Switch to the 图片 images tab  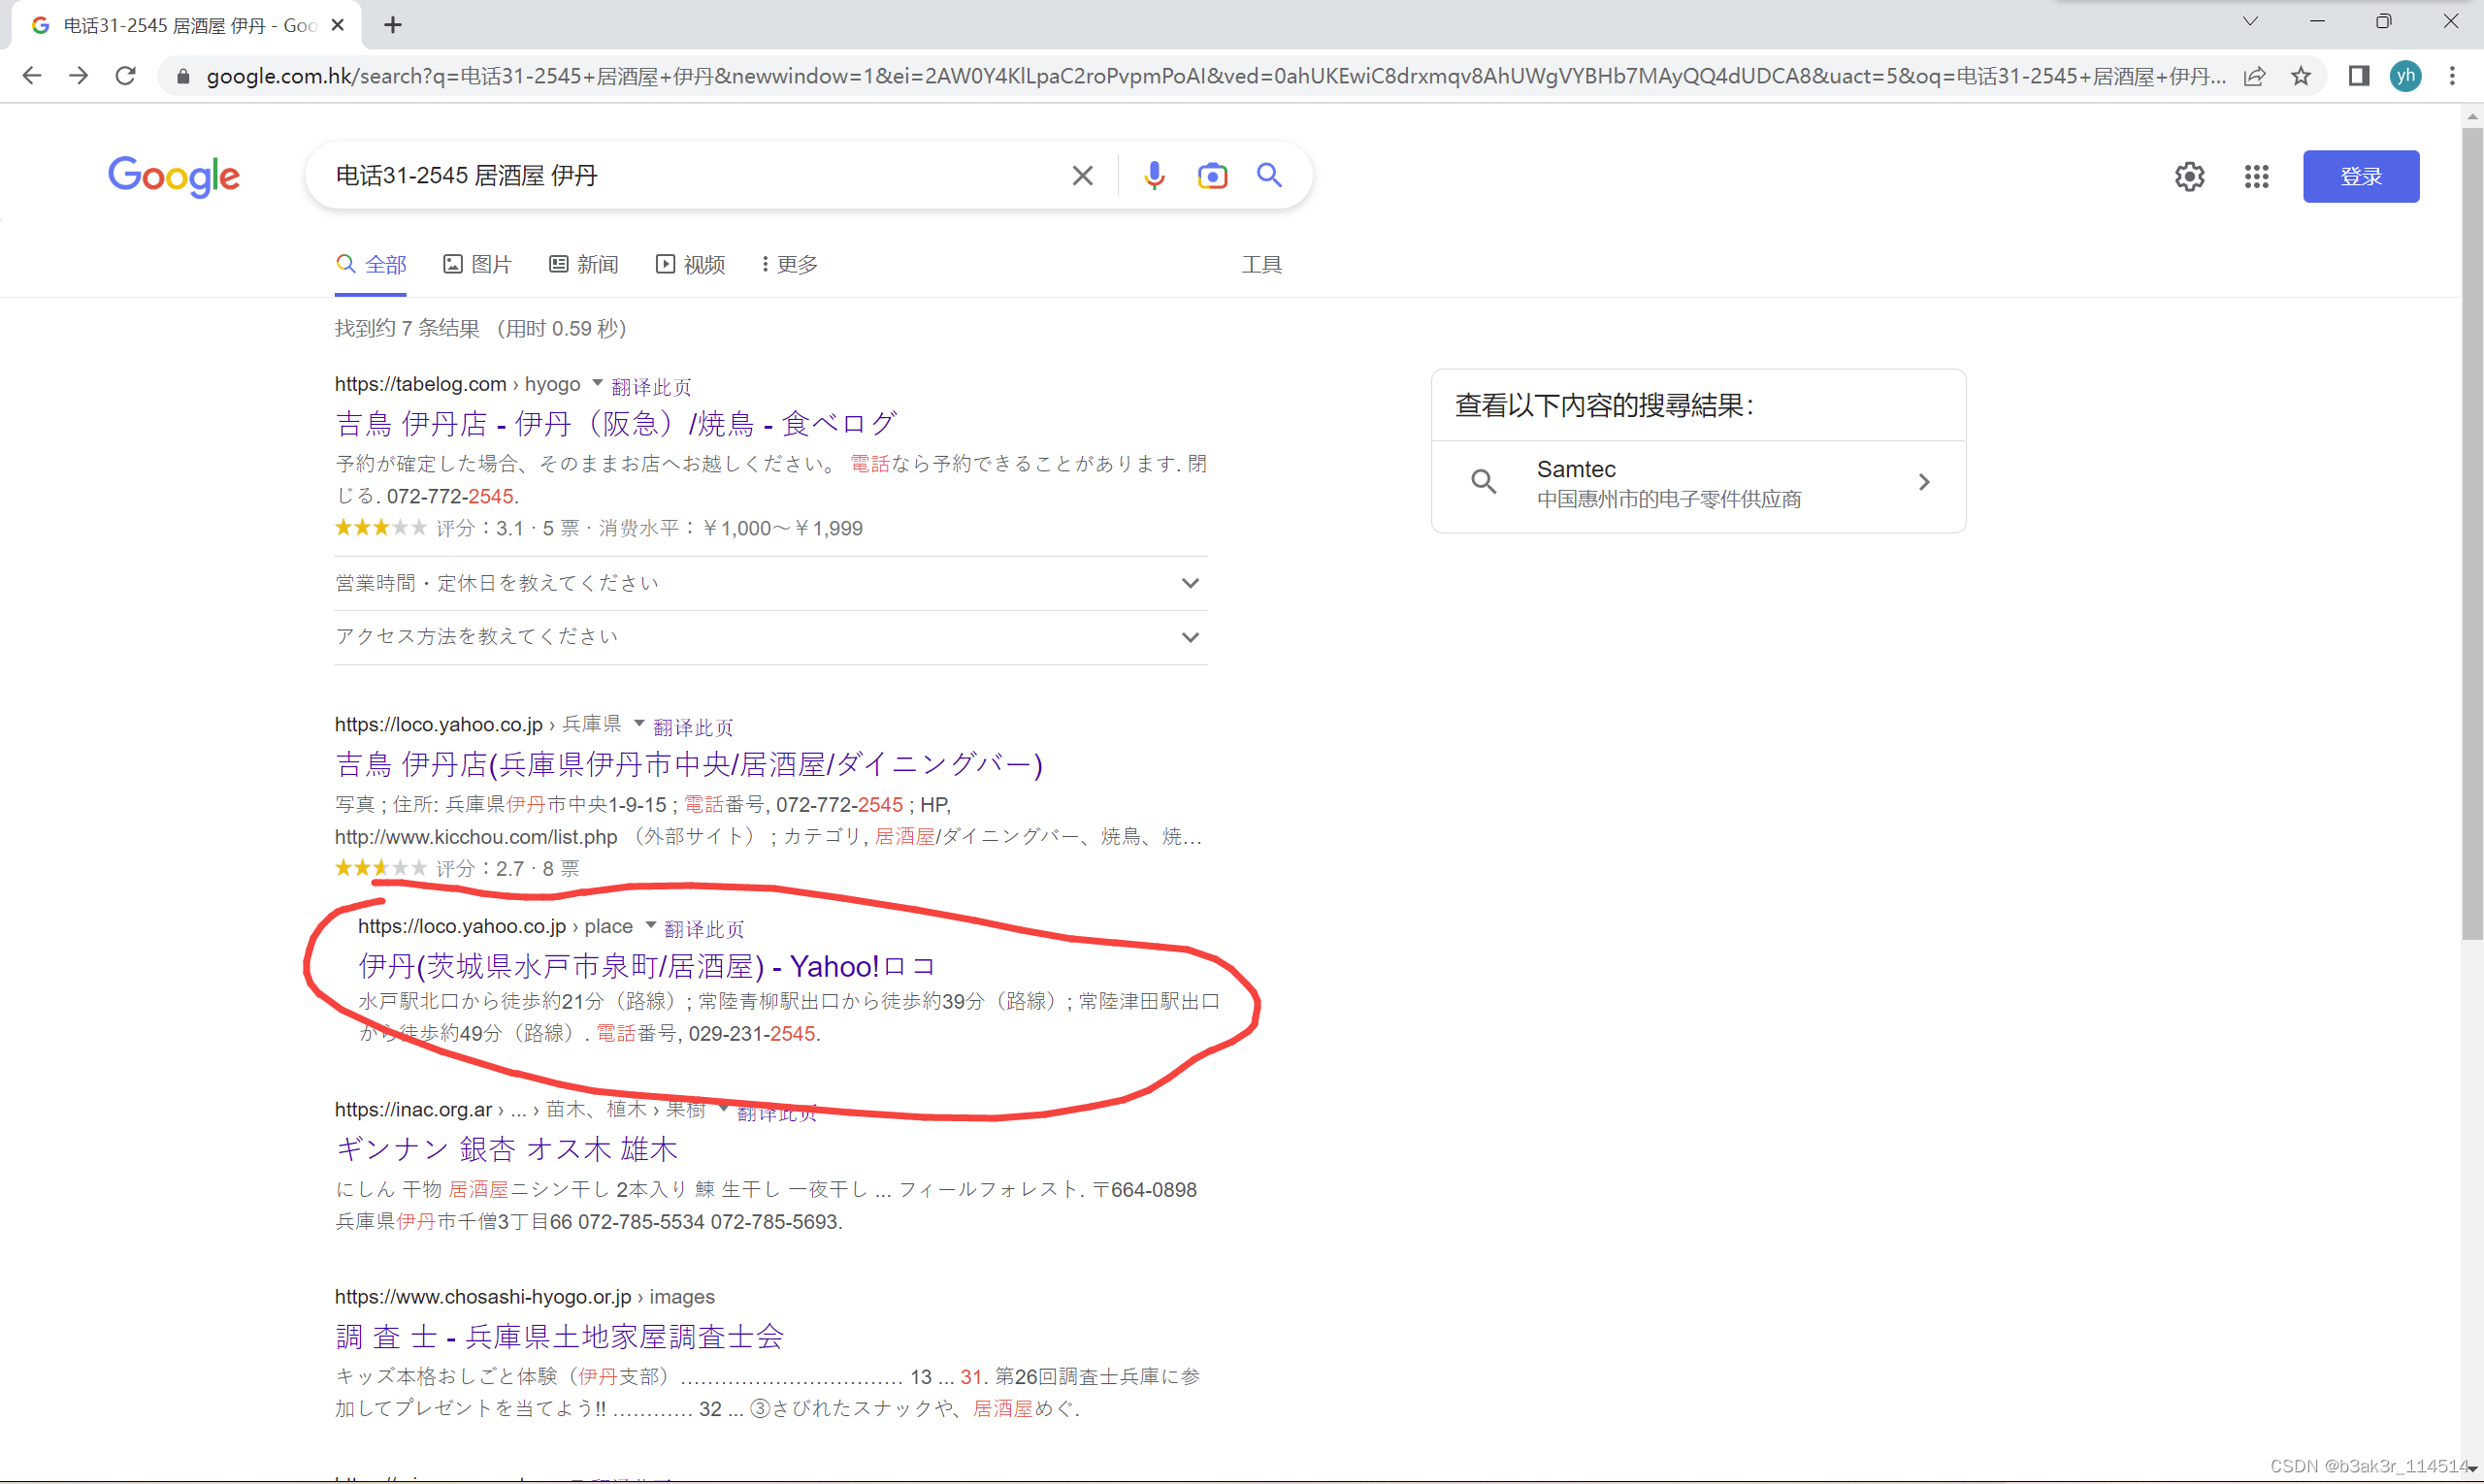(x=478, y=264)
